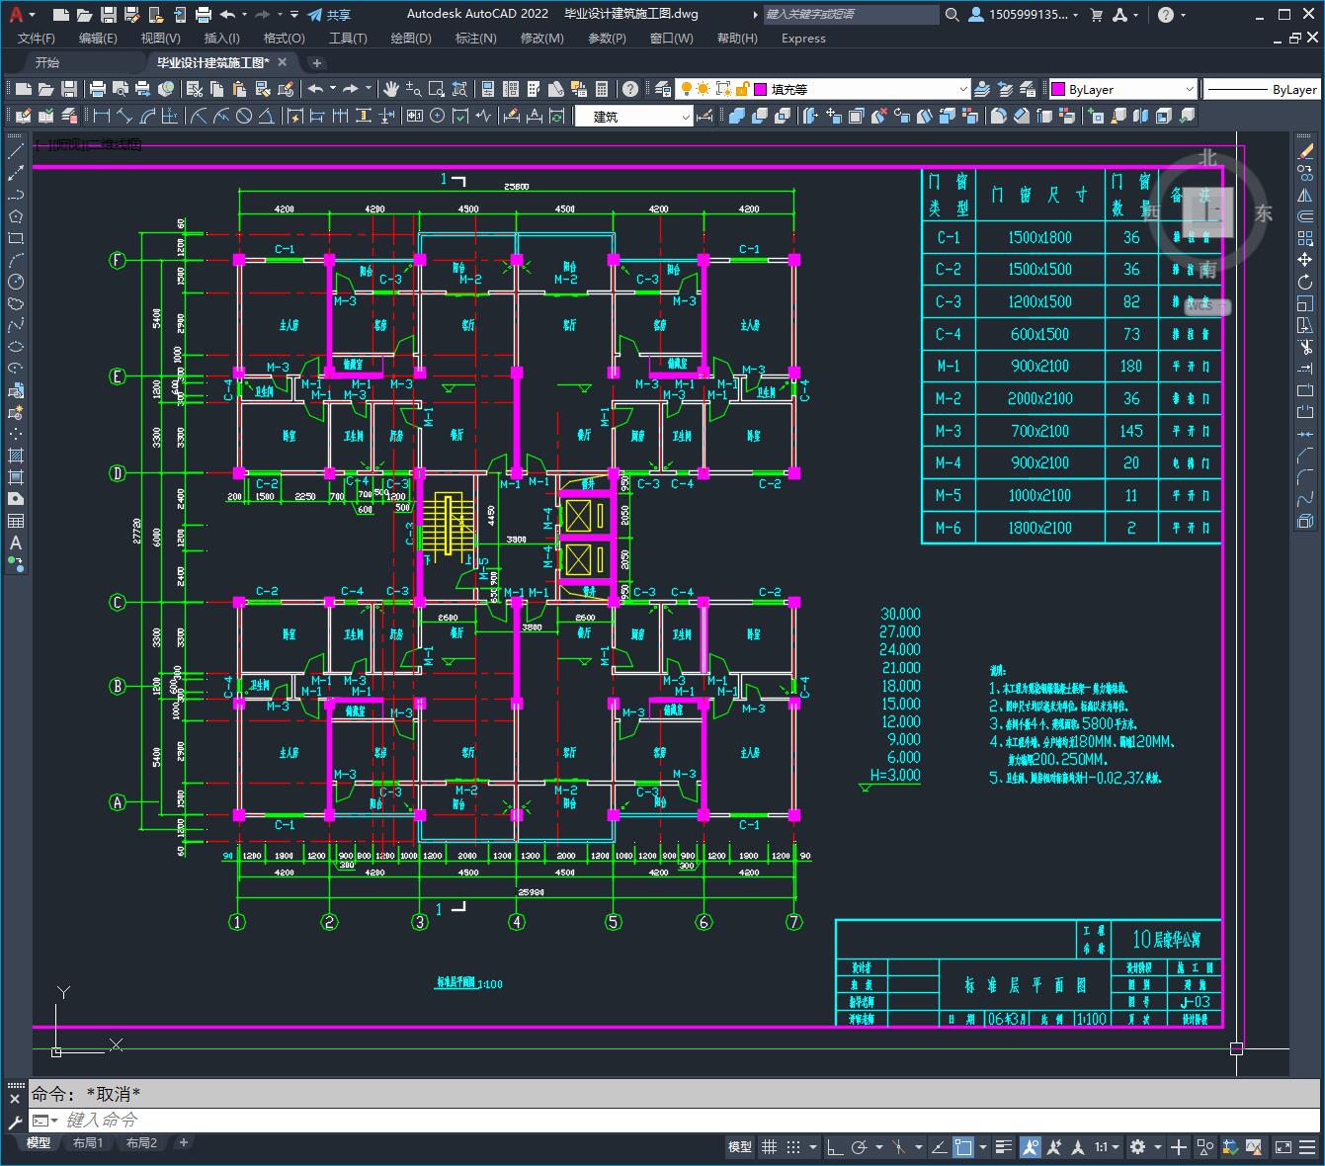
Task: Click the Zoom Window magnifier icon
Action: pyautogui.click(x=436, y=89)
